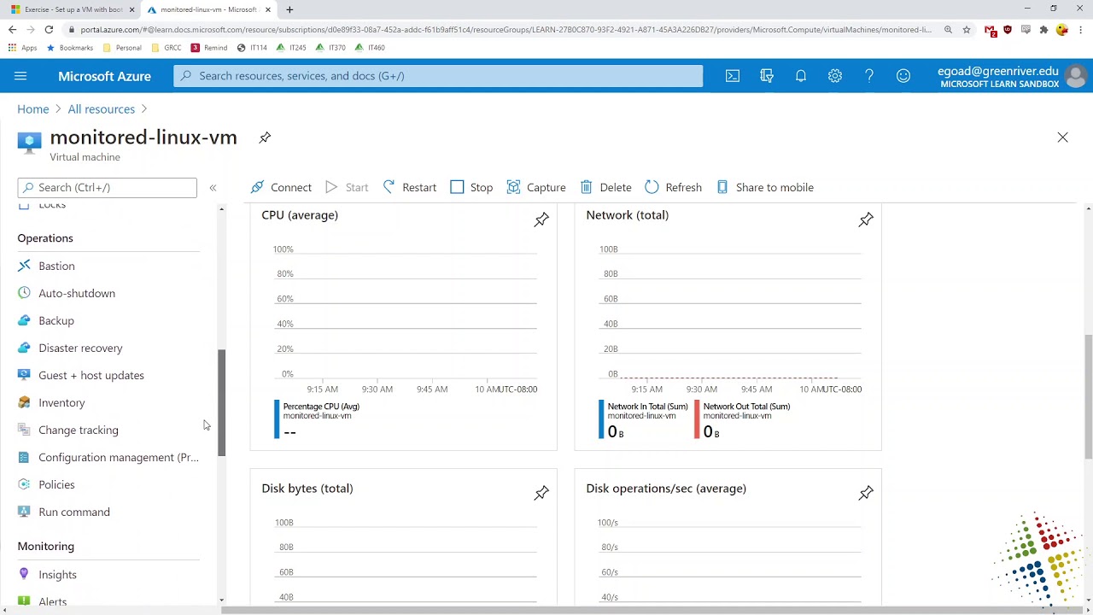Bookmark this page with the star

(x=966, y=30)
